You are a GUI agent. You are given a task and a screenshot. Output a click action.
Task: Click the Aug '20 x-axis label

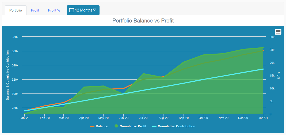(163, 118)
